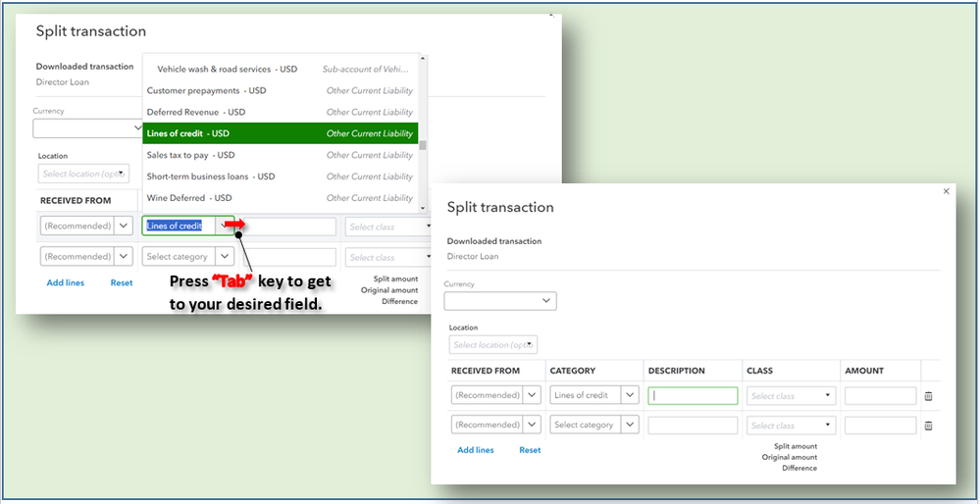Viewport: 980px width, 504px height.
Task: Click the category list scrollbar thumb
Action: (x=423, y=145)
